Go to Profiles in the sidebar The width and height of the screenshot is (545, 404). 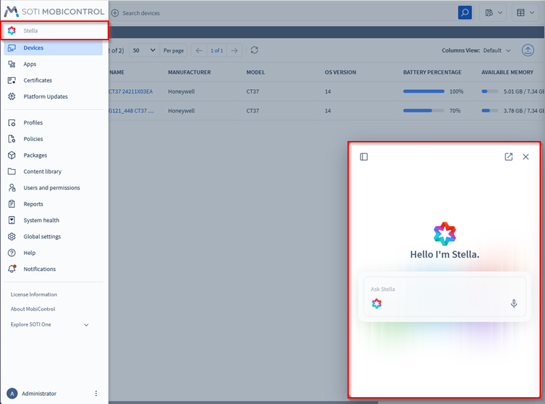[x=33, y=123]
